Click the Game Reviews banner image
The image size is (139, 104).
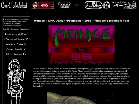(42, 5)
